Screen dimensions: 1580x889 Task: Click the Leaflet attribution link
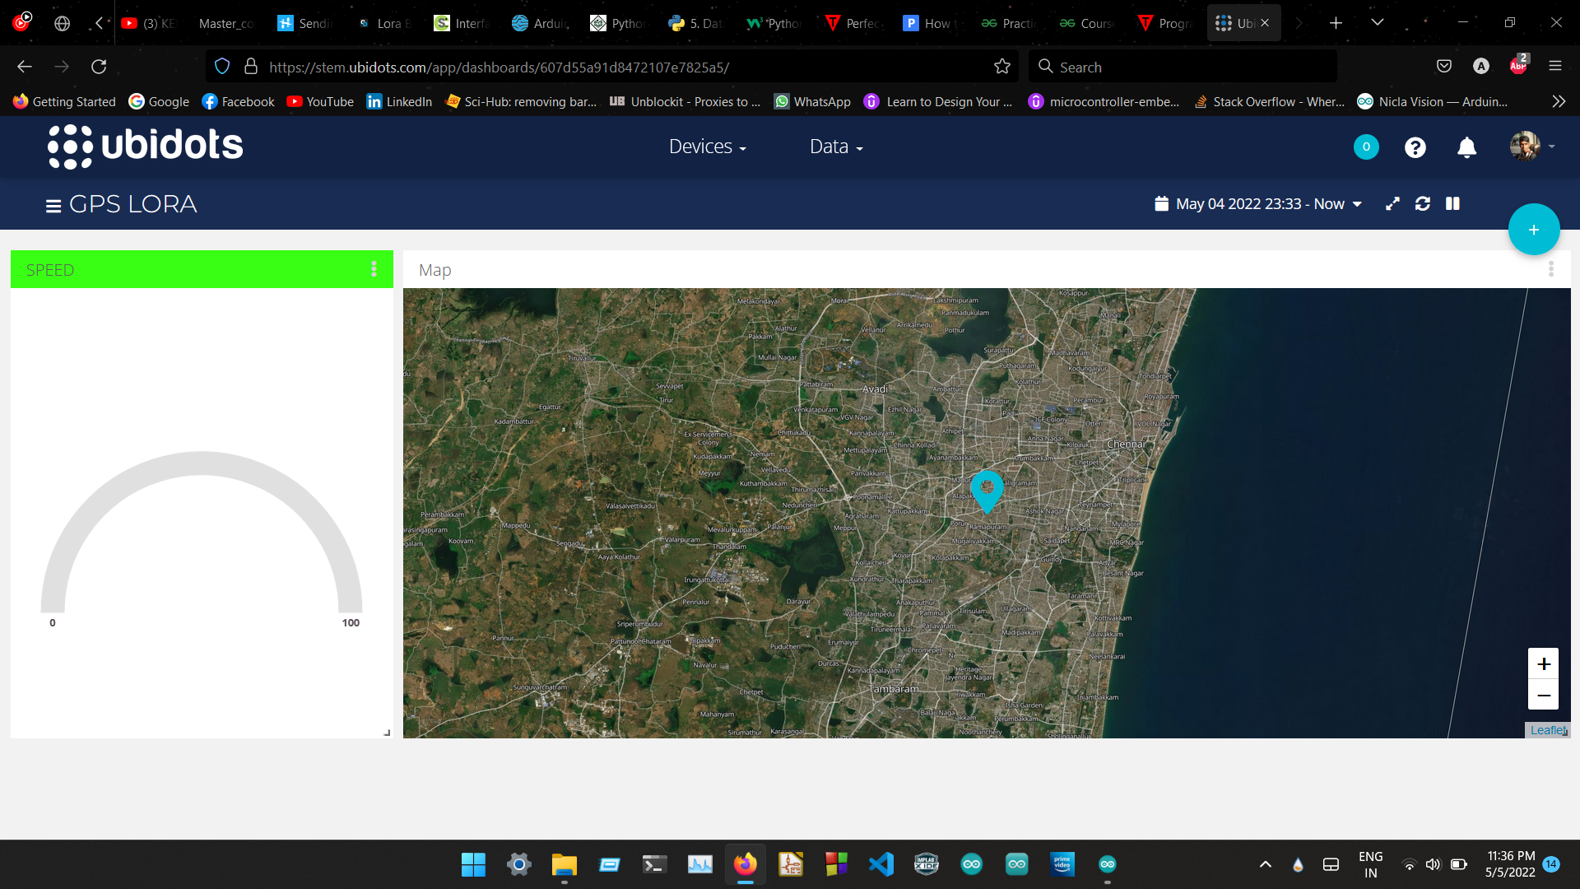pos(1548,729)
